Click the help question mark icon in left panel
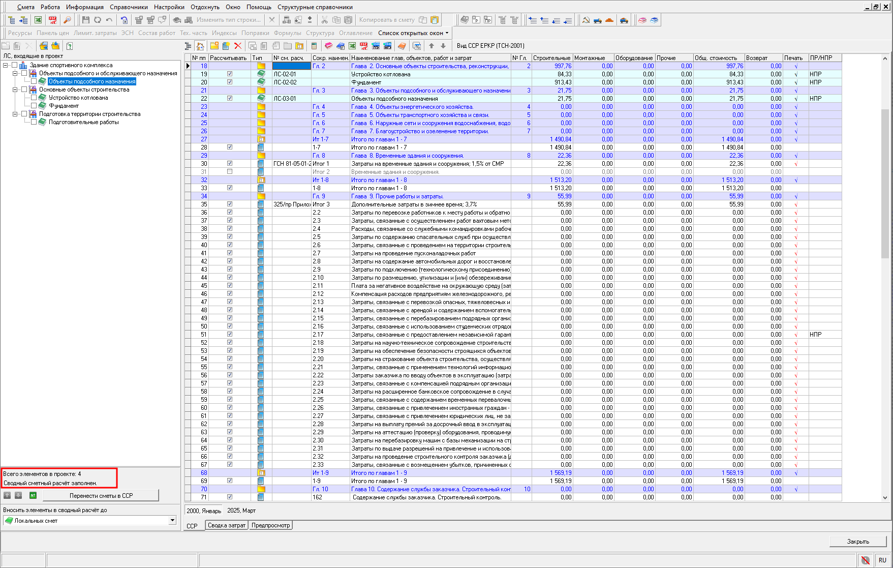 coord(70,46)
